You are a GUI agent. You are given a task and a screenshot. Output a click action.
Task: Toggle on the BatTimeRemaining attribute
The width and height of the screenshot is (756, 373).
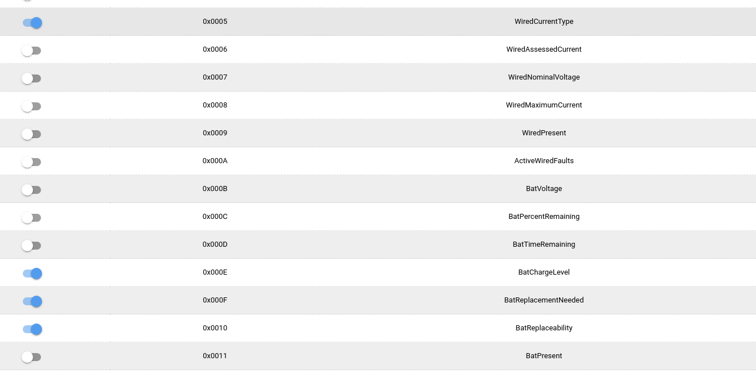(x=31, y=246)
